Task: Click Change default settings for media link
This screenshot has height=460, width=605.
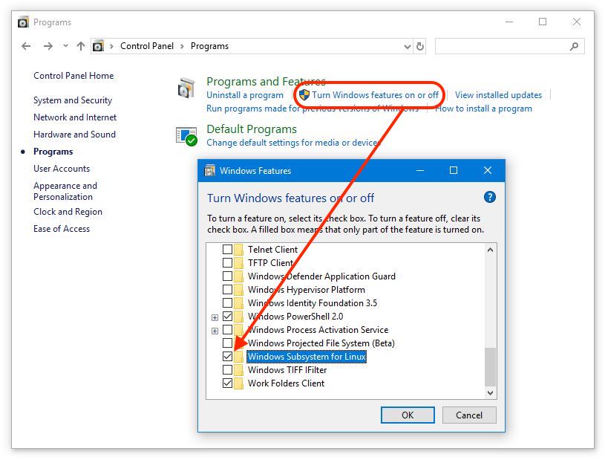Action: (294, 143)
